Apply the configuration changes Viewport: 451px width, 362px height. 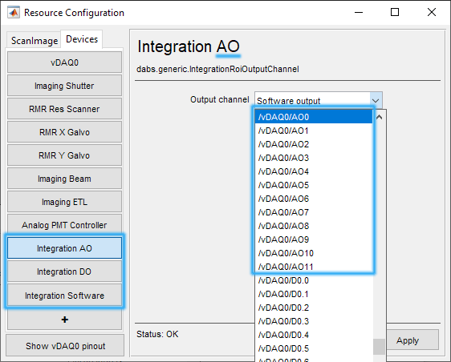pyautogui.click(x=412, y=340)
